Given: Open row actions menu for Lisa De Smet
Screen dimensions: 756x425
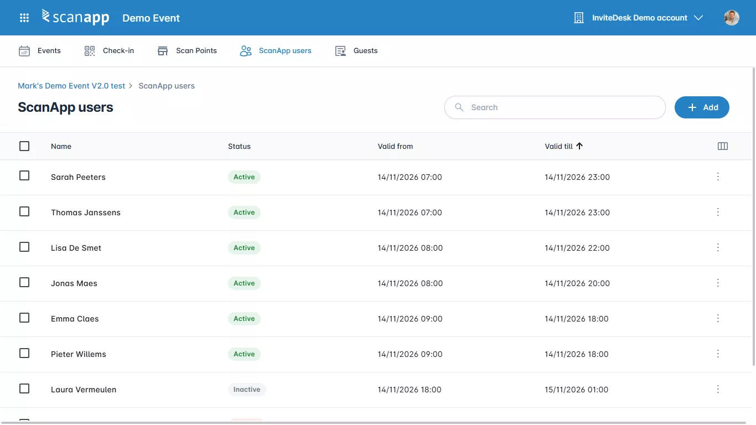Looking at the screenshot, I should (x=718, y=247).
